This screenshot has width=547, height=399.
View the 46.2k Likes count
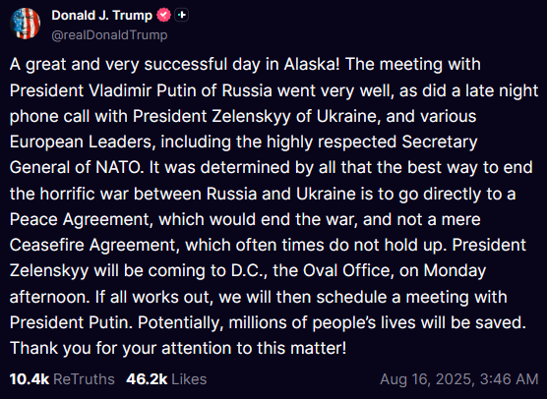(147, 379)
